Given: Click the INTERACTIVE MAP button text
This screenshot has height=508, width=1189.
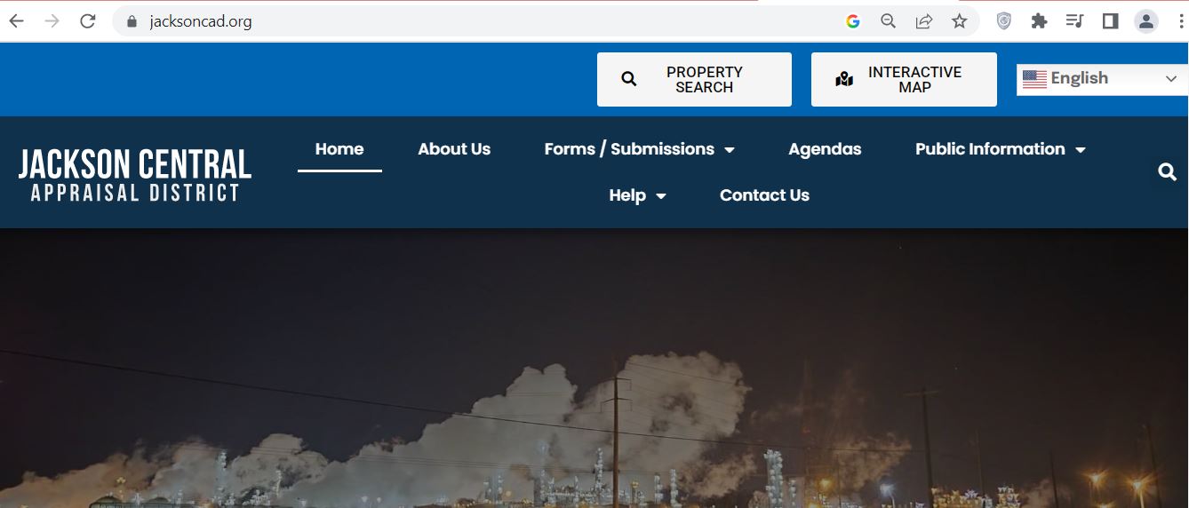Looking at the screenshot, I should coord(914,79).
